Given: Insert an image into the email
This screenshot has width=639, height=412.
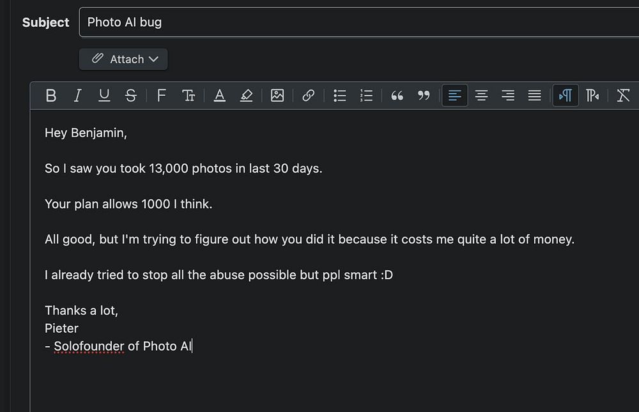Looking at the screenshot, I should tap(277, 96).
